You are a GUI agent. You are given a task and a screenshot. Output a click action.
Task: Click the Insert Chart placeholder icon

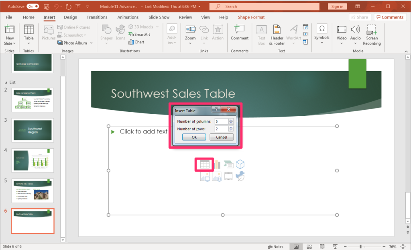[217, 164]
